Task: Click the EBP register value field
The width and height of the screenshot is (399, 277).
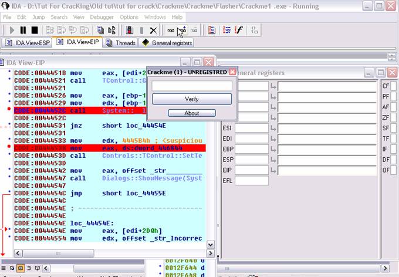Action: (252, 149)
